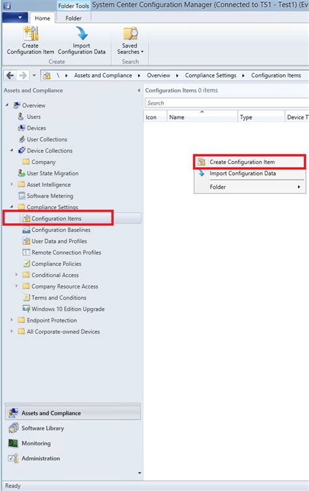Collapse the Overview tree node
The height and width of the screenshot is (491, 309).
7,105
